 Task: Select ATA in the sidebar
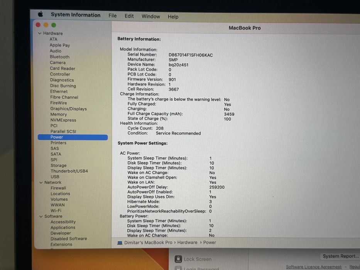point(54,39)
